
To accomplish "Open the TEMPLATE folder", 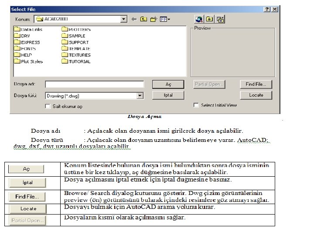I will tap(76, 49).
